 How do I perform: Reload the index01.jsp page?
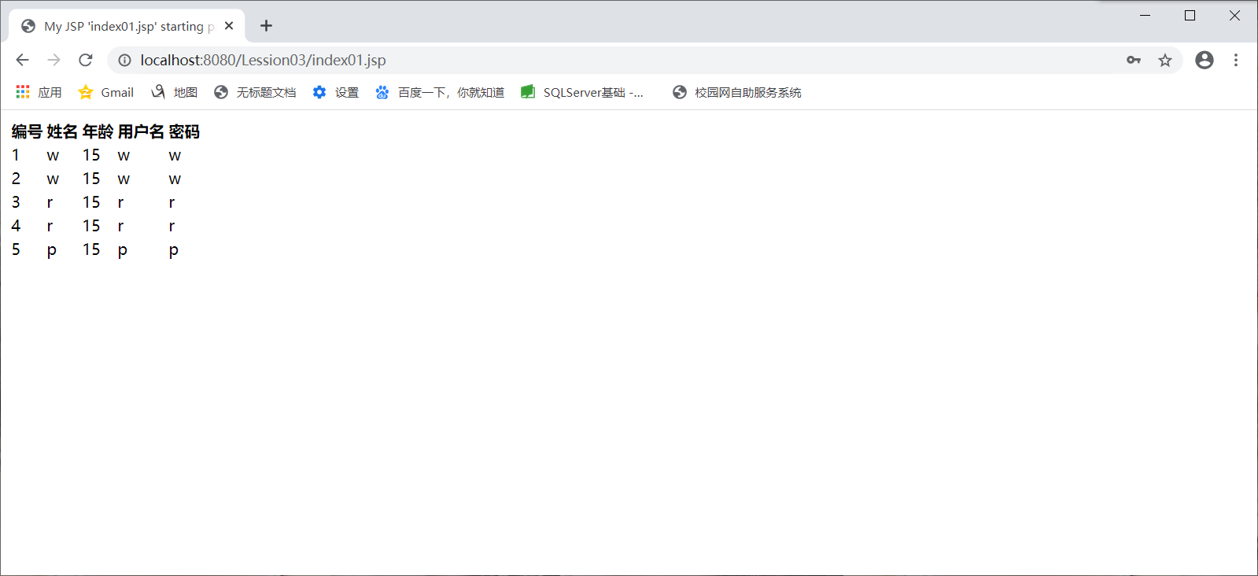(x=86, y=60)
